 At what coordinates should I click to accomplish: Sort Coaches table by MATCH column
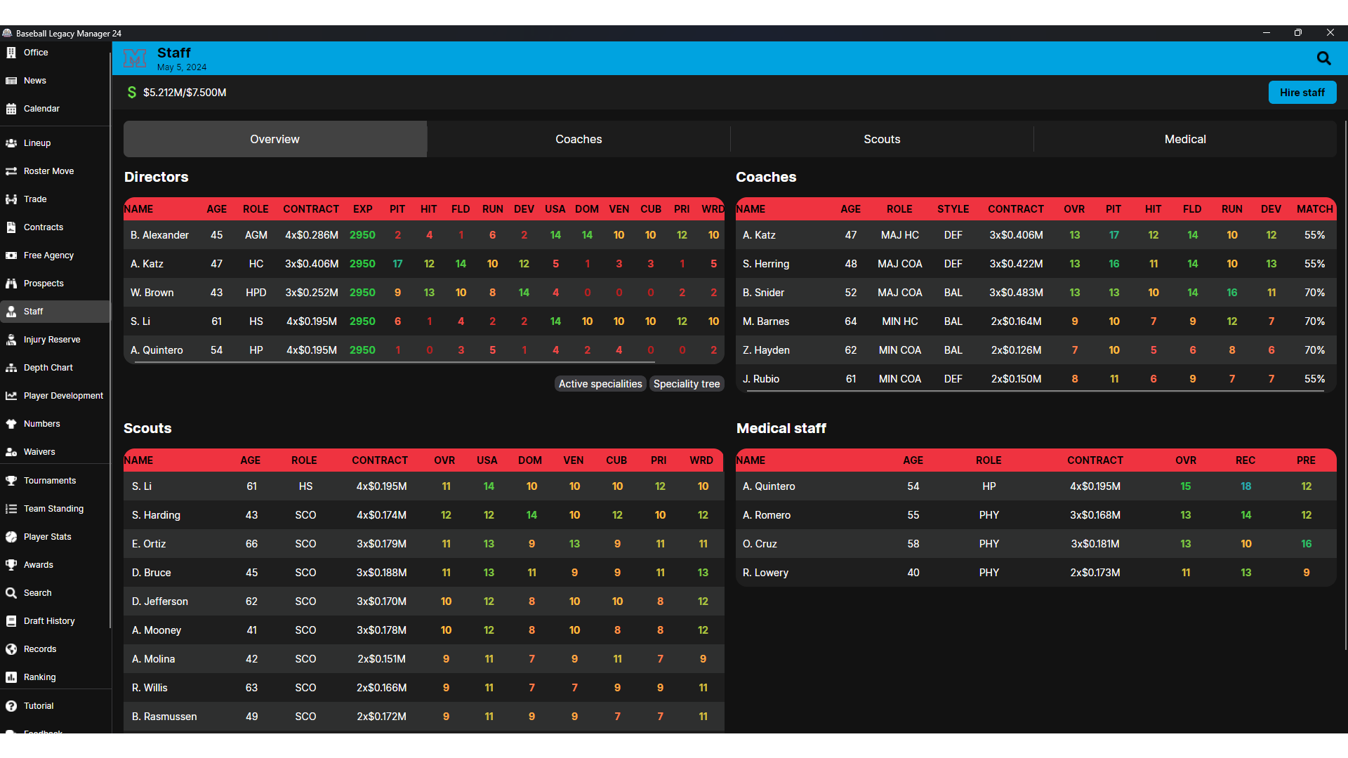click(x=1314, y=209)
